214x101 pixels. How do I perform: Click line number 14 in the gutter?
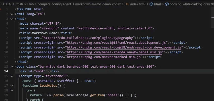tap(6, 71)
